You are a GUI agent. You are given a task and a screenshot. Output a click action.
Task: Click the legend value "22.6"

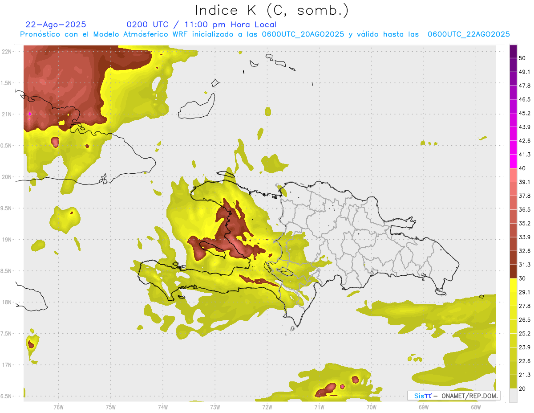pyautogui.click(x=525, y=361)
